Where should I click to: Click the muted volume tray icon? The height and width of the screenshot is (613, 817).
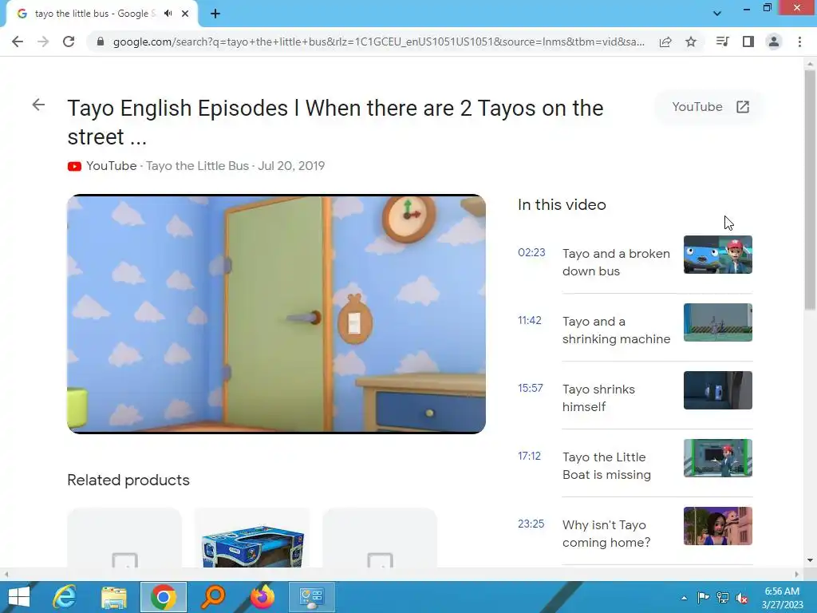tap(742, 598)
